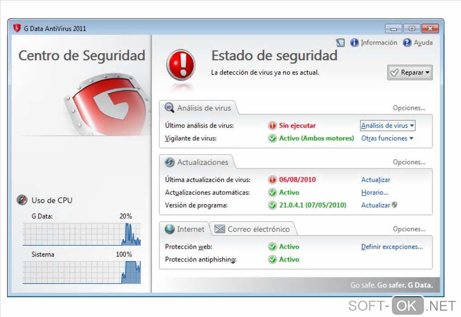
Task: Open the Reparar dropdown button
Action: coord(410,72)
